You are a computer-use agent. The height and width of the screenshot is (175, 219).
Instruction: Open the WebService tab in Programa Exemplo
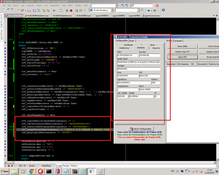tap(124, 48)
